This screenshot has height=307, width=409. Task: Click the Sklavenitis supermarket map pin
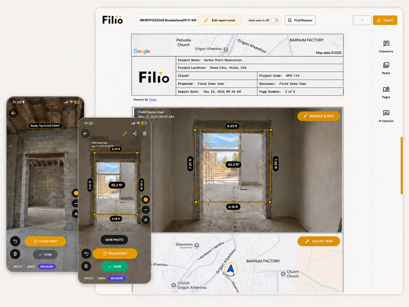(x=197, y=245)
